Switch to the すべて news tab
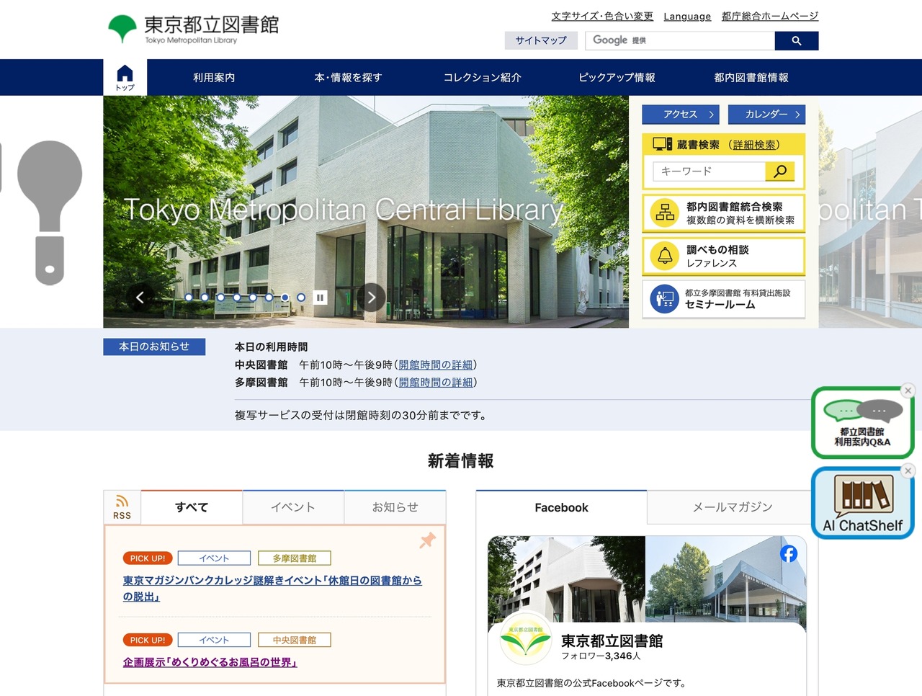Screen dimensions: 922x696 (192, 507)
